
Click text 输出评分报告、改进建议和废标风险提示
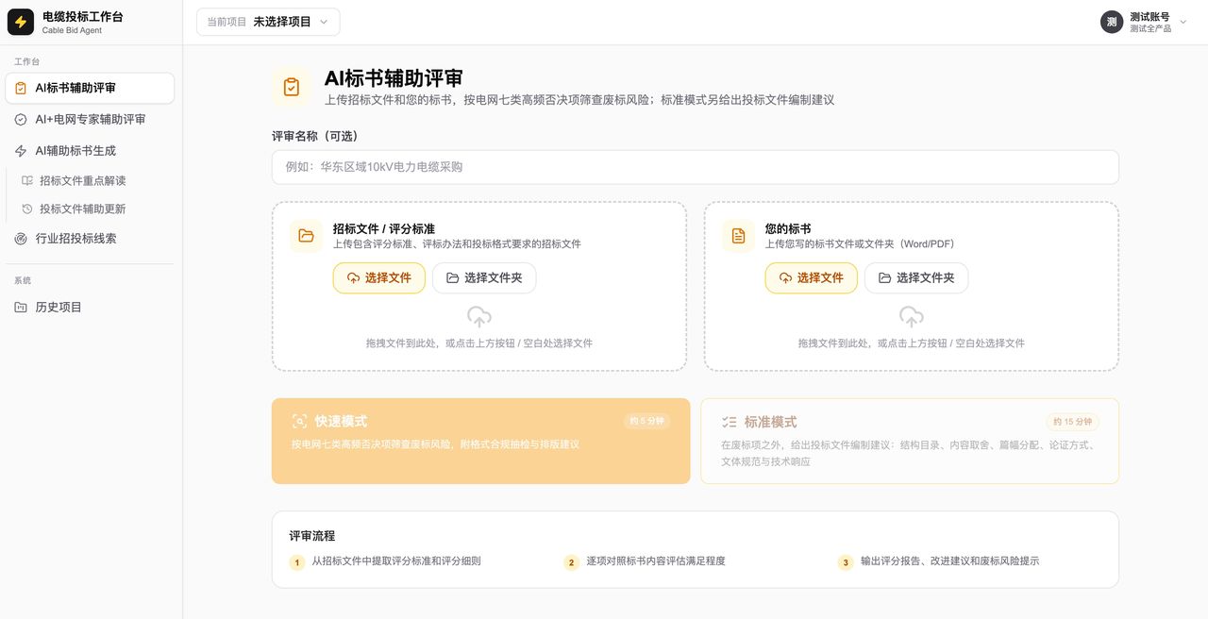950,560
